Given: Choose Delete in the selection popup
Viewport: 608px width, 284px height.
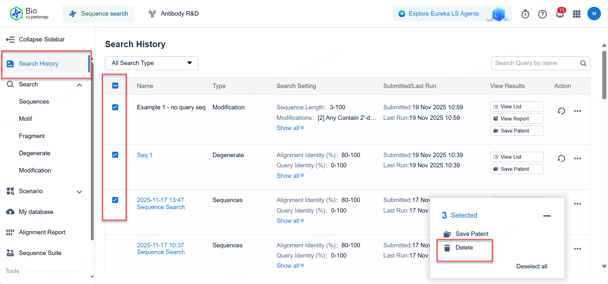Looking at the screenshot, I should (x=464, y=248).
